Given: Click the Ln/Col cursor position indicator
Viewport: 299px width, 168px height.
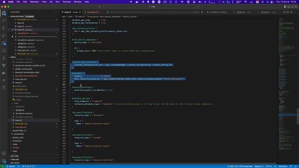Looking at the screenshot, I should (240, 166).
